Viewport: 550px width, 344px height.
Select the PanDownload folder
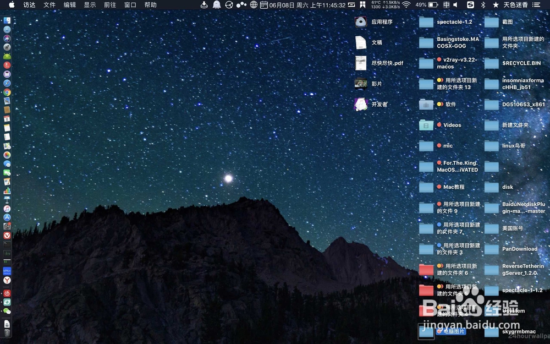[511, 249]
